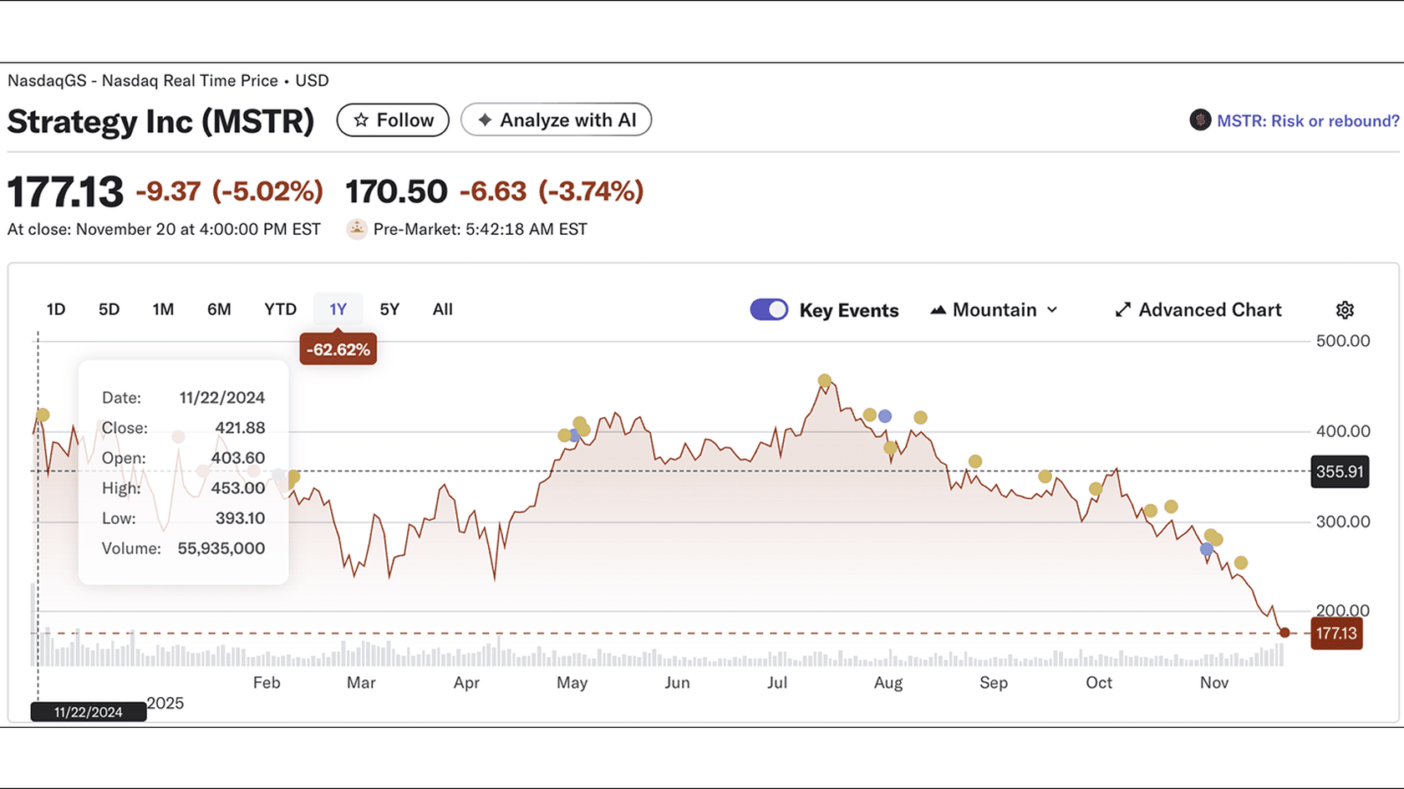This screenshot has width=1404, height=789.
Task: Switch to the All time range tab
Action: pyautogui.click(x=442, y=308)
